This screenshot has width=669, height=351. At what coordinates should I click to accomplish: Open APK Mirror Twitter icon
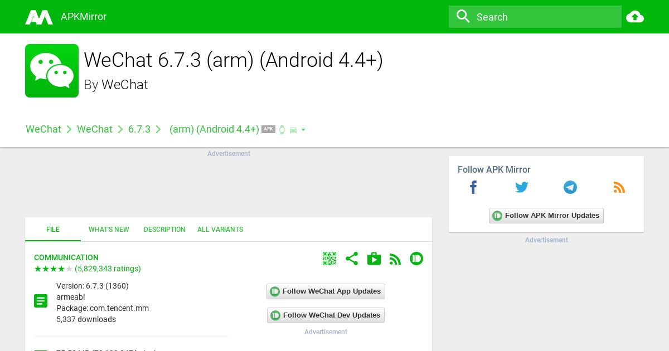tap(522, 188)
